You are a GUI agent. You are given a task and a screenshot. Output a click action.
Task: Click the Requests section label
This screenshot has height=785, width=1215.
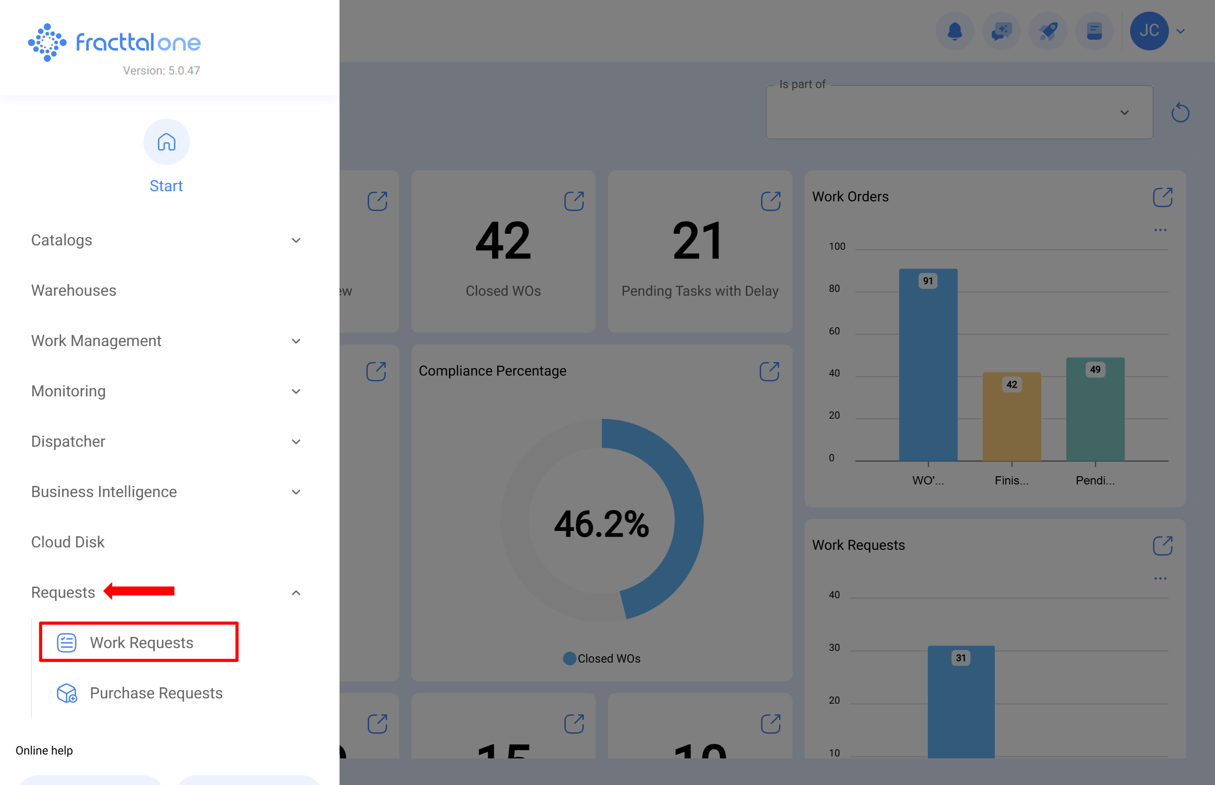click(63, 592)
